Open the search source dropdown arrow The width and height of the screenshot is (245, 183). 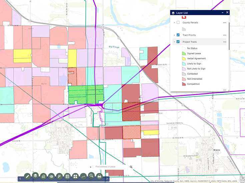click(90, 167)
